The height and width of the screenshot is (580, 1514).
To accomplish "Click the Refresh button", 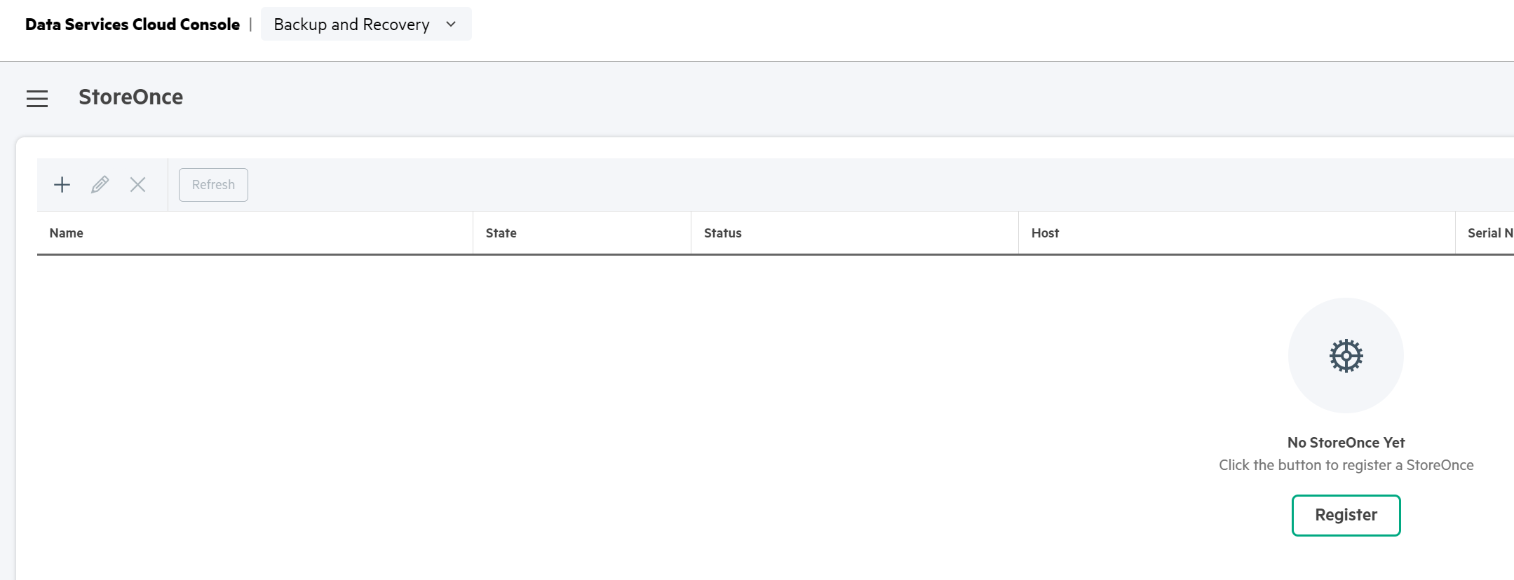I will pos(213,185).
